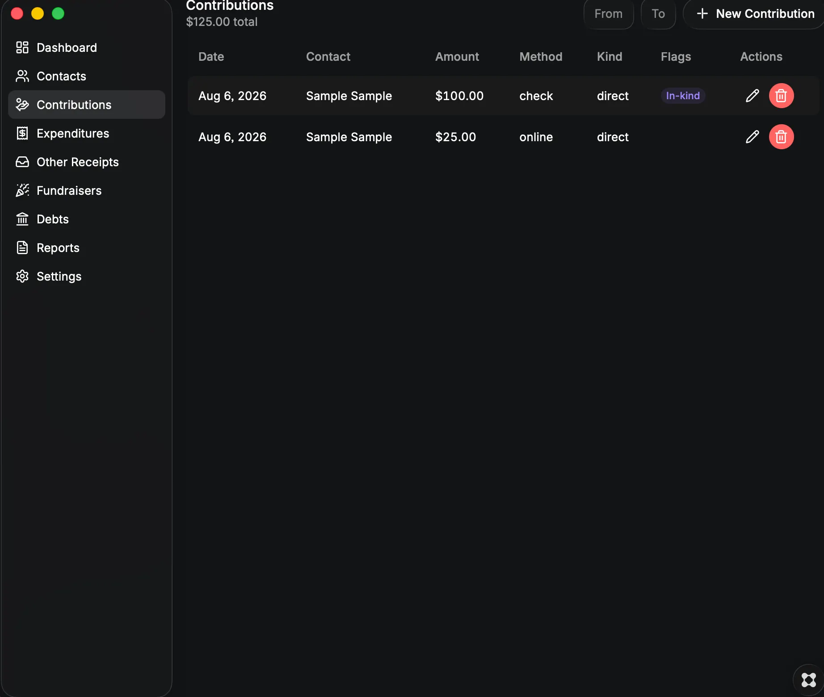Open the Debts section
The width and height of the screenshot is (824, 697).
click(x=87, y=219)
